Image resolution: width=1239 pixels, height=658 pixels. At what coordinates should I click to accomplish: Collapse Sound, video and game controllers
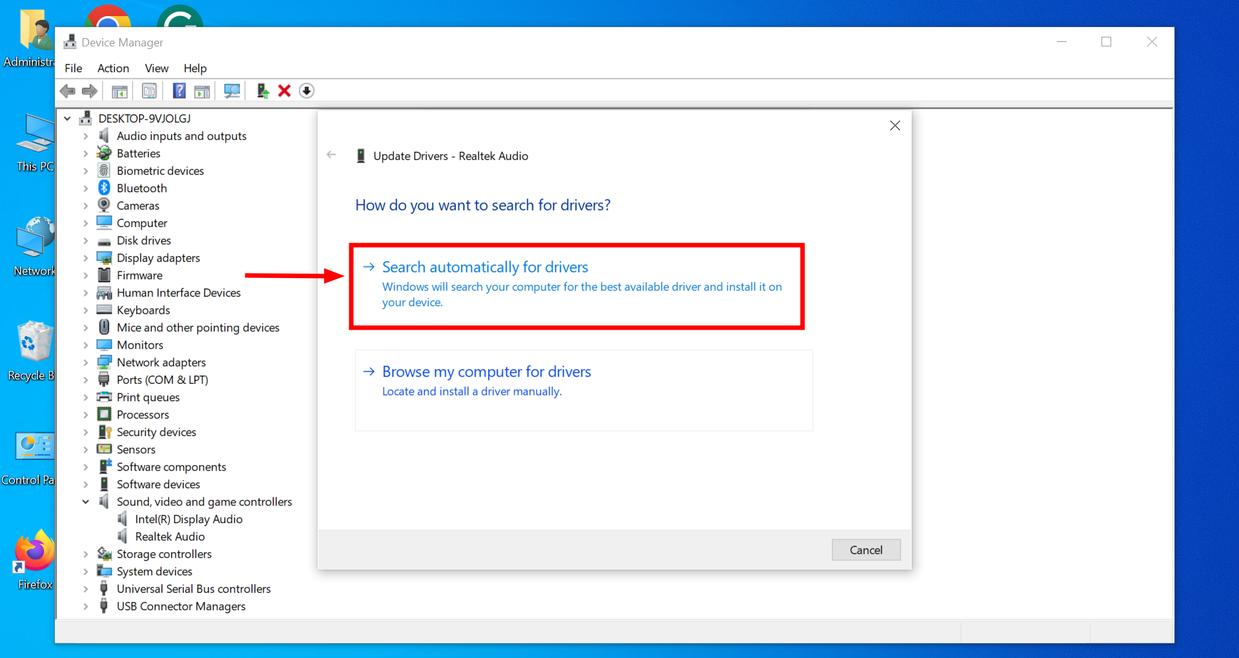pyautogui.click(x=86, y=501)
